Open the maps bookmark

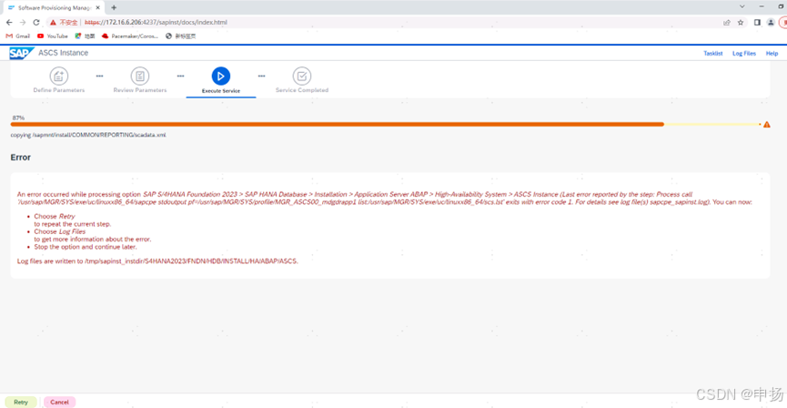[85, 36]
